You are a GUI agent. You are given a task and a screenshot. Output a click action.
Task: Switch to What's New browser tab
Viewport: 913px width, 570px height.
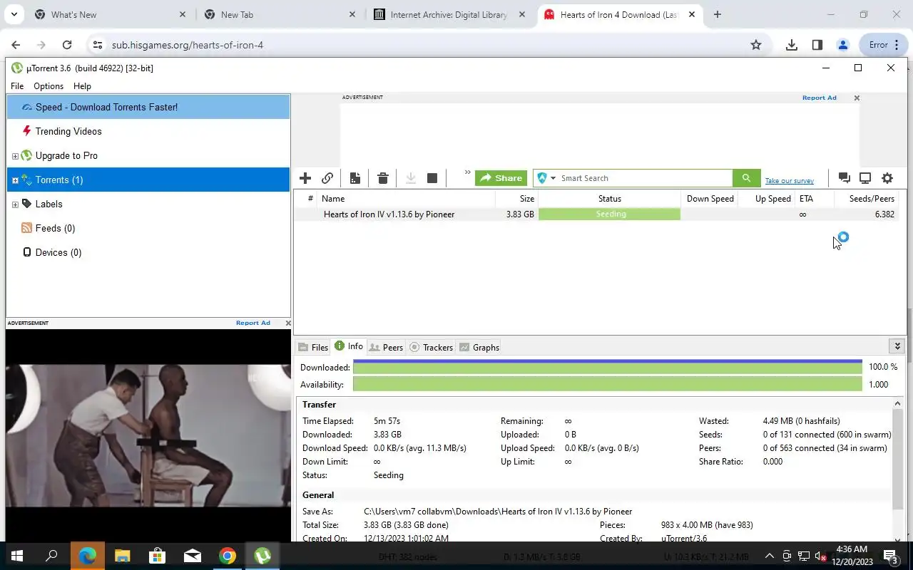point(110,14)
